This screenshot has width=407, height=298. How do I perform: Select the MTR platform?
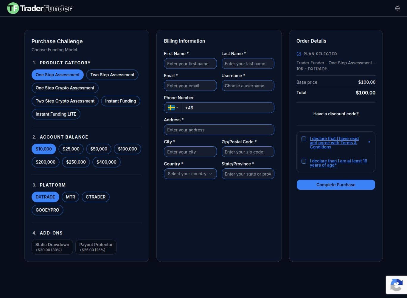coord(70,197)
